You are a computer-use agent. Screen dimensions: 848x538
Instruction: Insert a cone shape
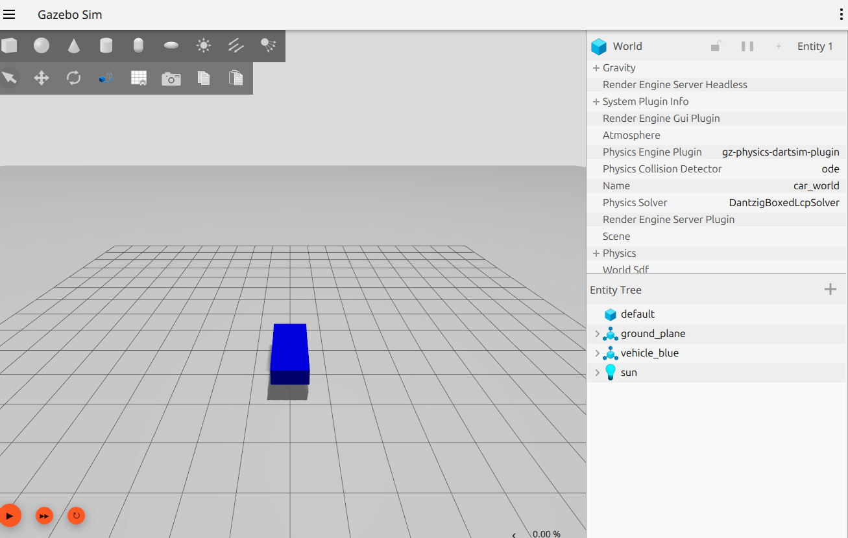pyautogui.click(x=74, y=45)
